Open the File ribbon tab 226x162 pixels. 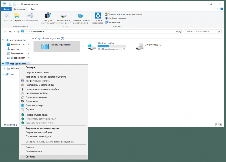[6, 9]
